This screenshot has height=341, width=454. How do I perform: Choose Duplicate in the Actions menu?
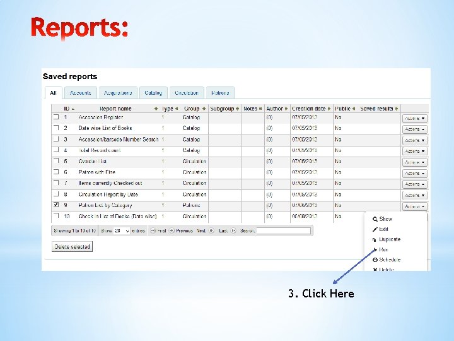(387, 239)
